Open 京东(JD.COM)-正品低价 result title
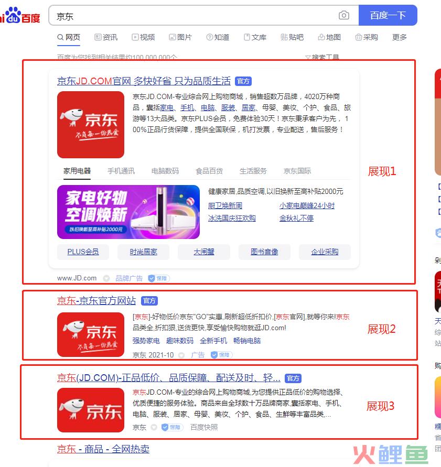Viewport: 441px width, 467px height. (169, 378)
